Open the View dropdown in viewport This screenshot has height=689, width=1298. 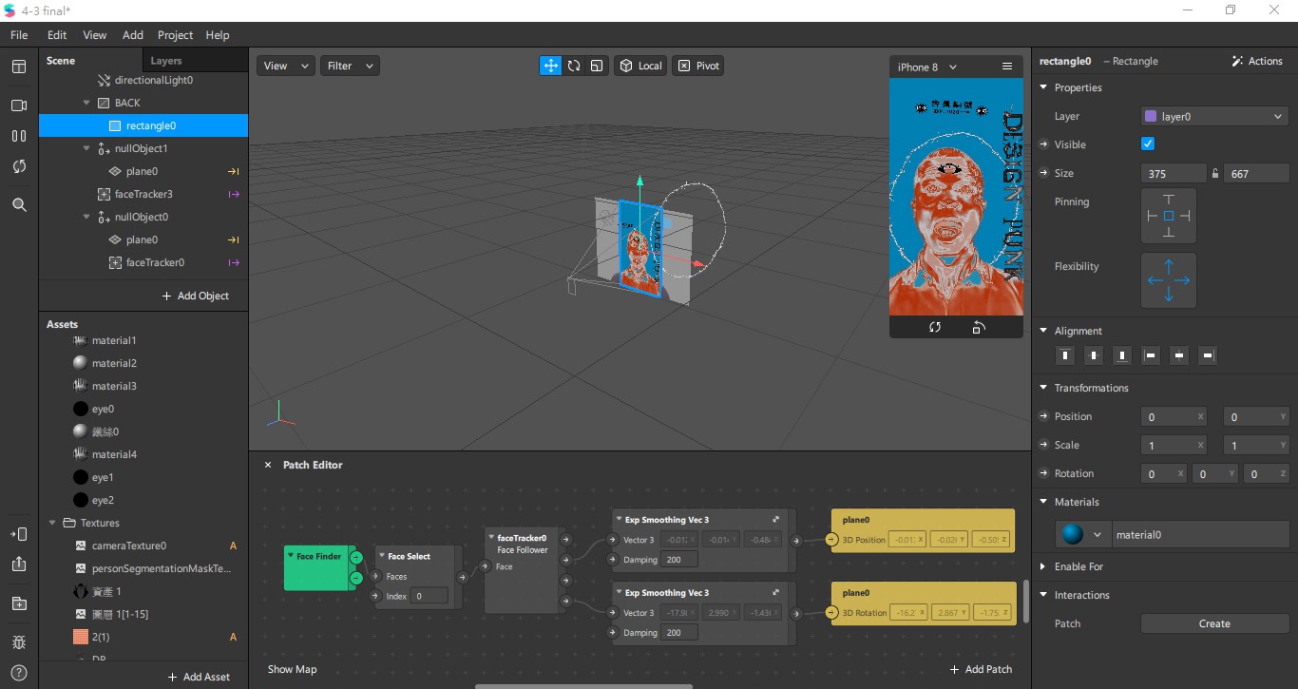[x=286, y=66]
